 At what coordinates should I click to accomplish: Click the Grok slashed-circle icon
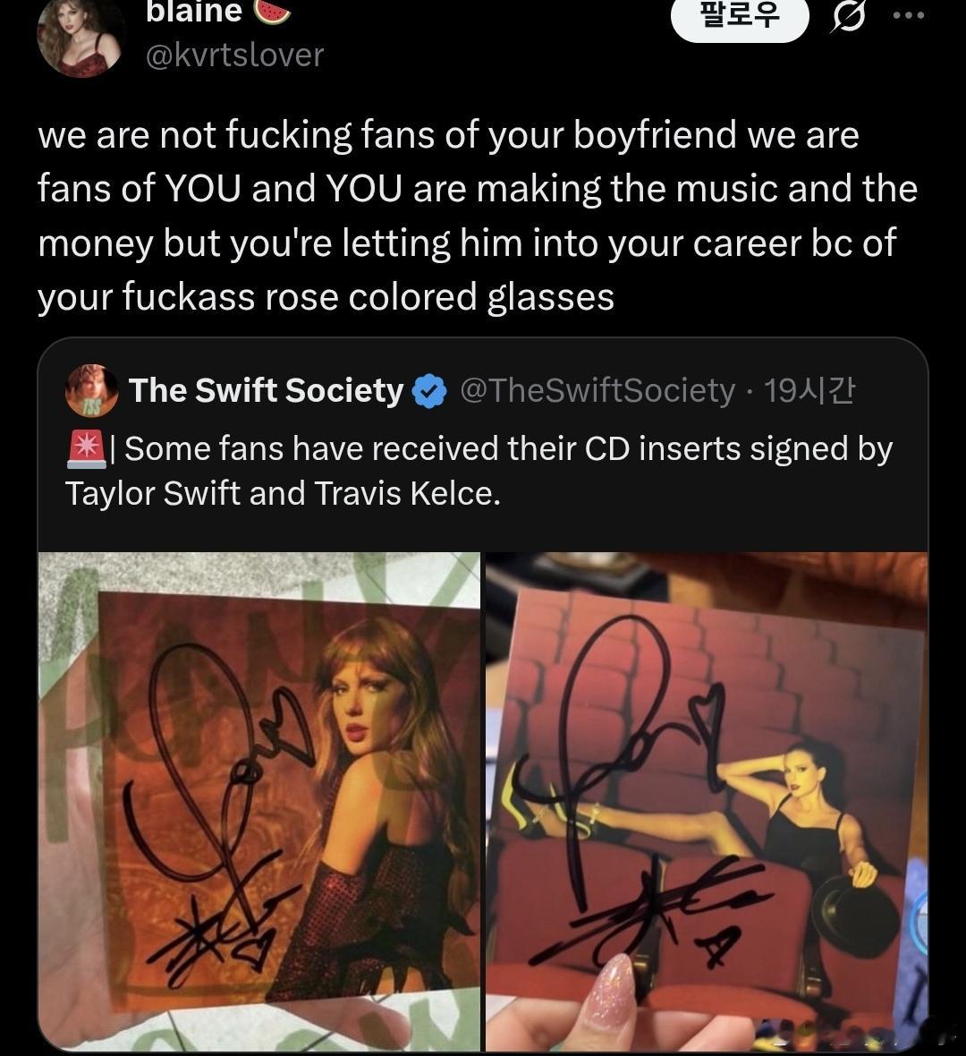click(x=848, y=16)
